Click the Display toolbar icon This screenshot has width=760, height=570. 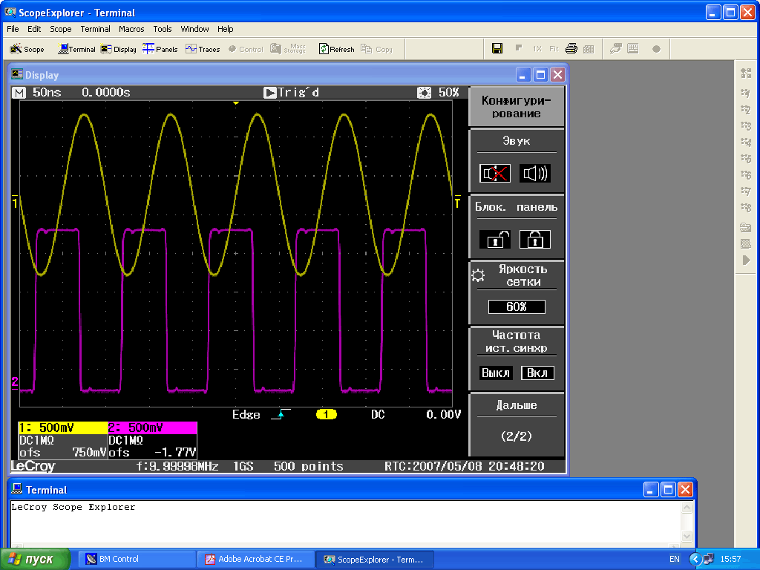click(x=119, y=49)
